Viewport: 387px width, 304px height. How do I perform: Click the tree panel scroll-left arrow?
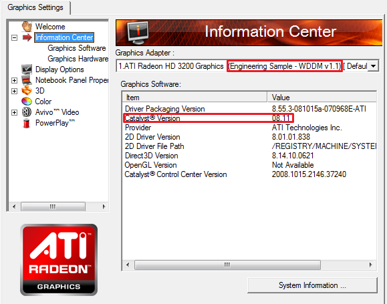point(14,206)
